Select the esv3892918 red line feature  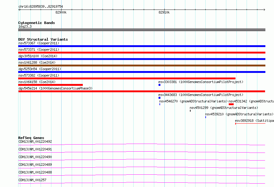click(250, 124)
